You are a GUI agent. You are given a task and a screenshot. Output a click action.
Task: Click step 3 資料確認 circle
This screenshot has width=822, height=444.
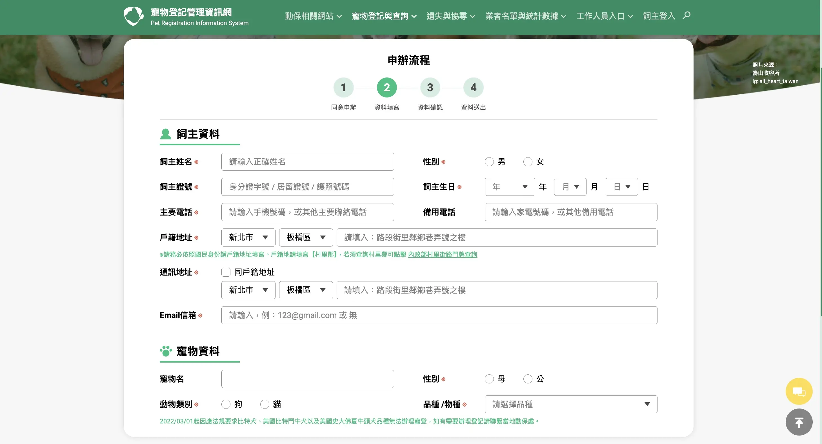(430, 87)
